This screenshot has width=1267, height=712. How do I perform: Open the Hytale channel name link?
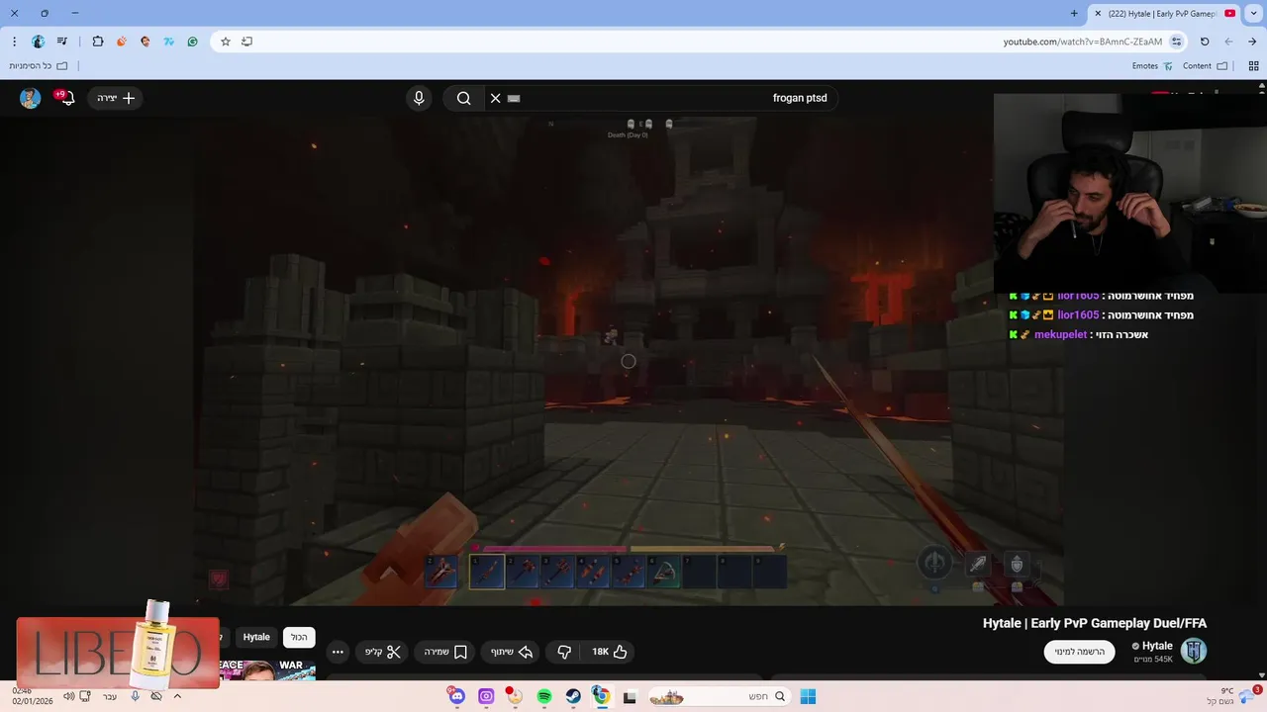click(x=1157, y=646)
